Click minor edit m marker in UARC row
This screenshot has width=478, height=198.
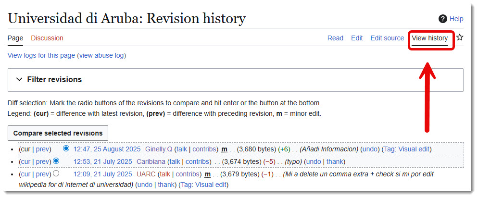(208, 174)
